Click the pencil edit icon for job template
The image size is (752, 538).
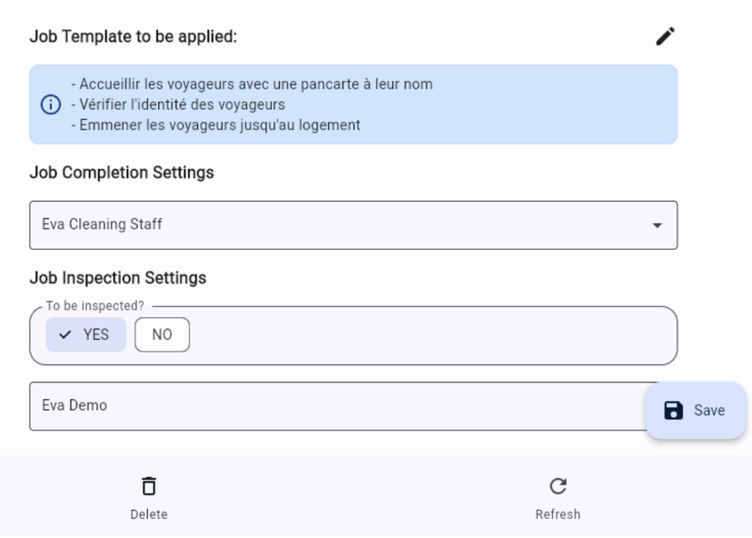tap(666, 36)
